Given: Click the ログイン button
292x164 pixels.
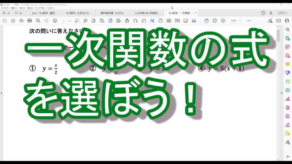Looking at the screenshot, I should click(x=283, y=13).
